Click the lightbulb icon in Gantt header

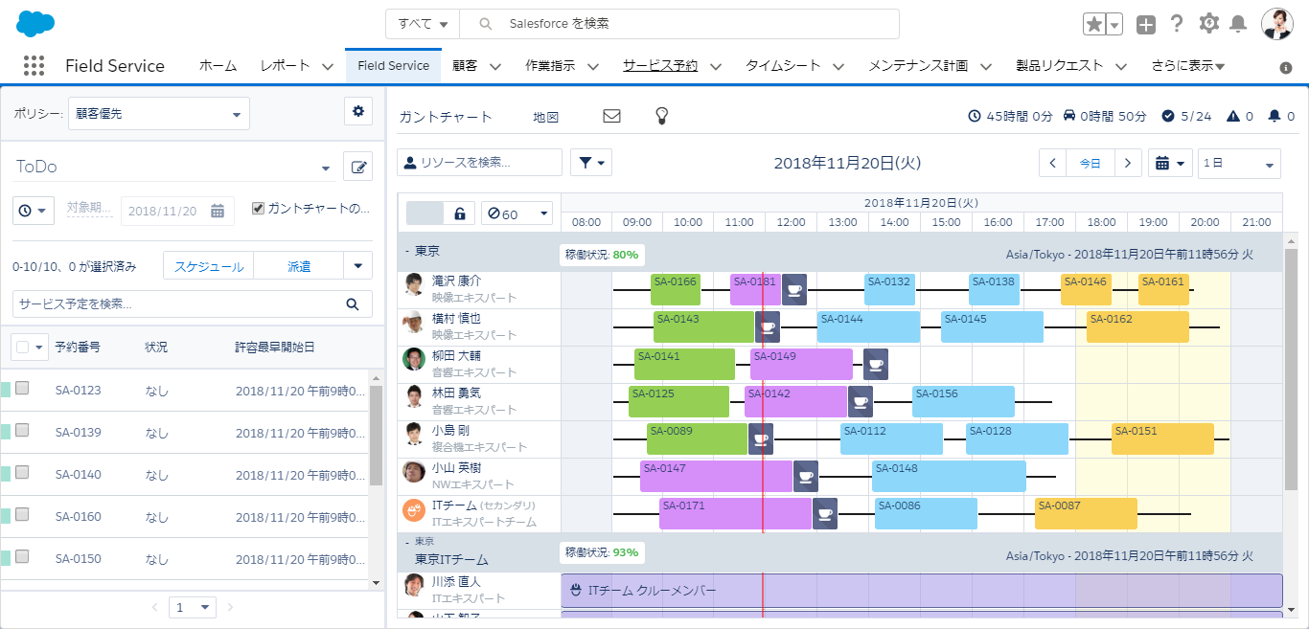click(661, 116)
